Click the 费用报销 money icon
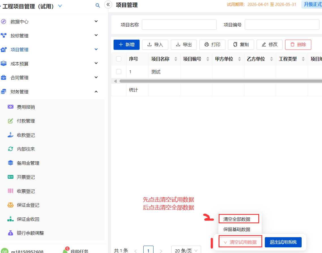 click(10, 107)
